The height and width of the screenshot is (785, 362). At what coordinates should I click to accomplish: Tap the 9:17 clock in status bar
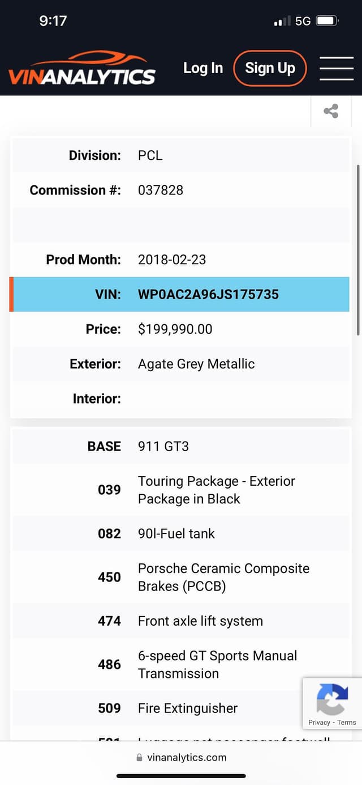point(53,21)
